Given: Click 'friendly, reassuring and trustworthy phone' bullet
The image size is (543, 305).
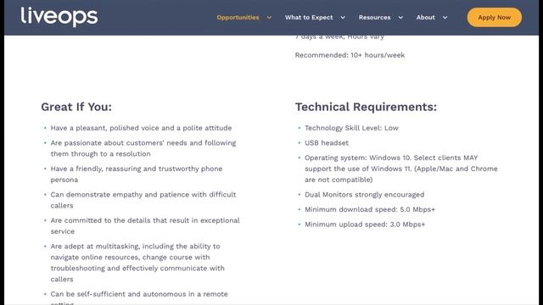Looking at the screenshot, I should (137, 175).
